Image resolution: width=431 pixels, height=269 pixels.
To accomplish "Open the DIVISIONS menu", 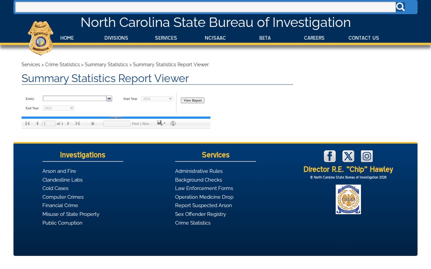I will point(116,38).
